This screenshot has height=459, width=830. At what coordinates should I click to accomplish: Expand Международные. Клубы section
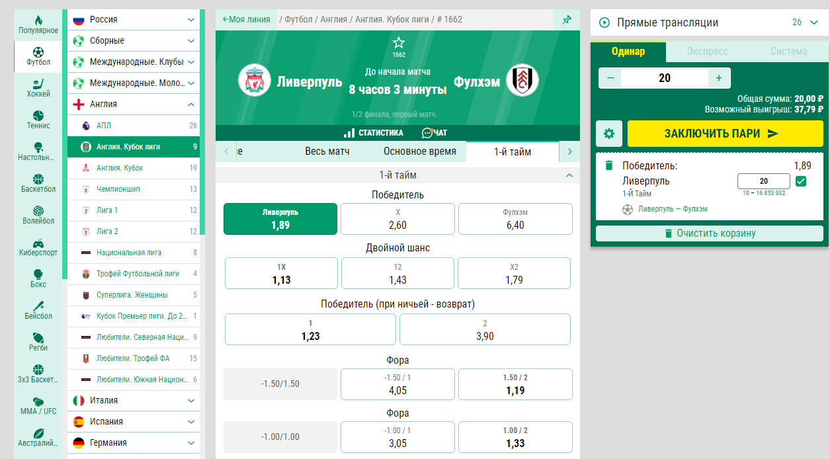(x=134, y=62)
